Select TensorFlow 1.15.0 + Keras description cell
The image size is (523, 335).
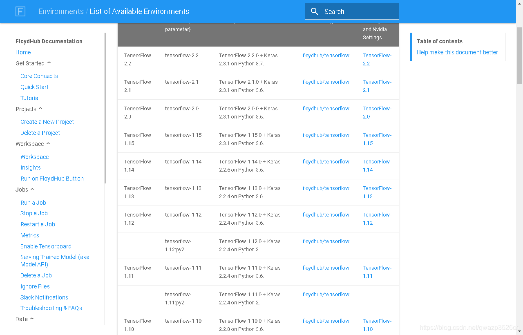[x=250, y=139]
